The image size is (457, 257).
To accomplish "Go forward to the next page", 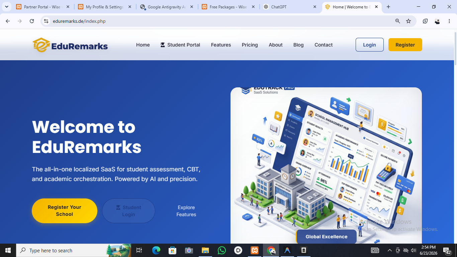I will [20, 21].
